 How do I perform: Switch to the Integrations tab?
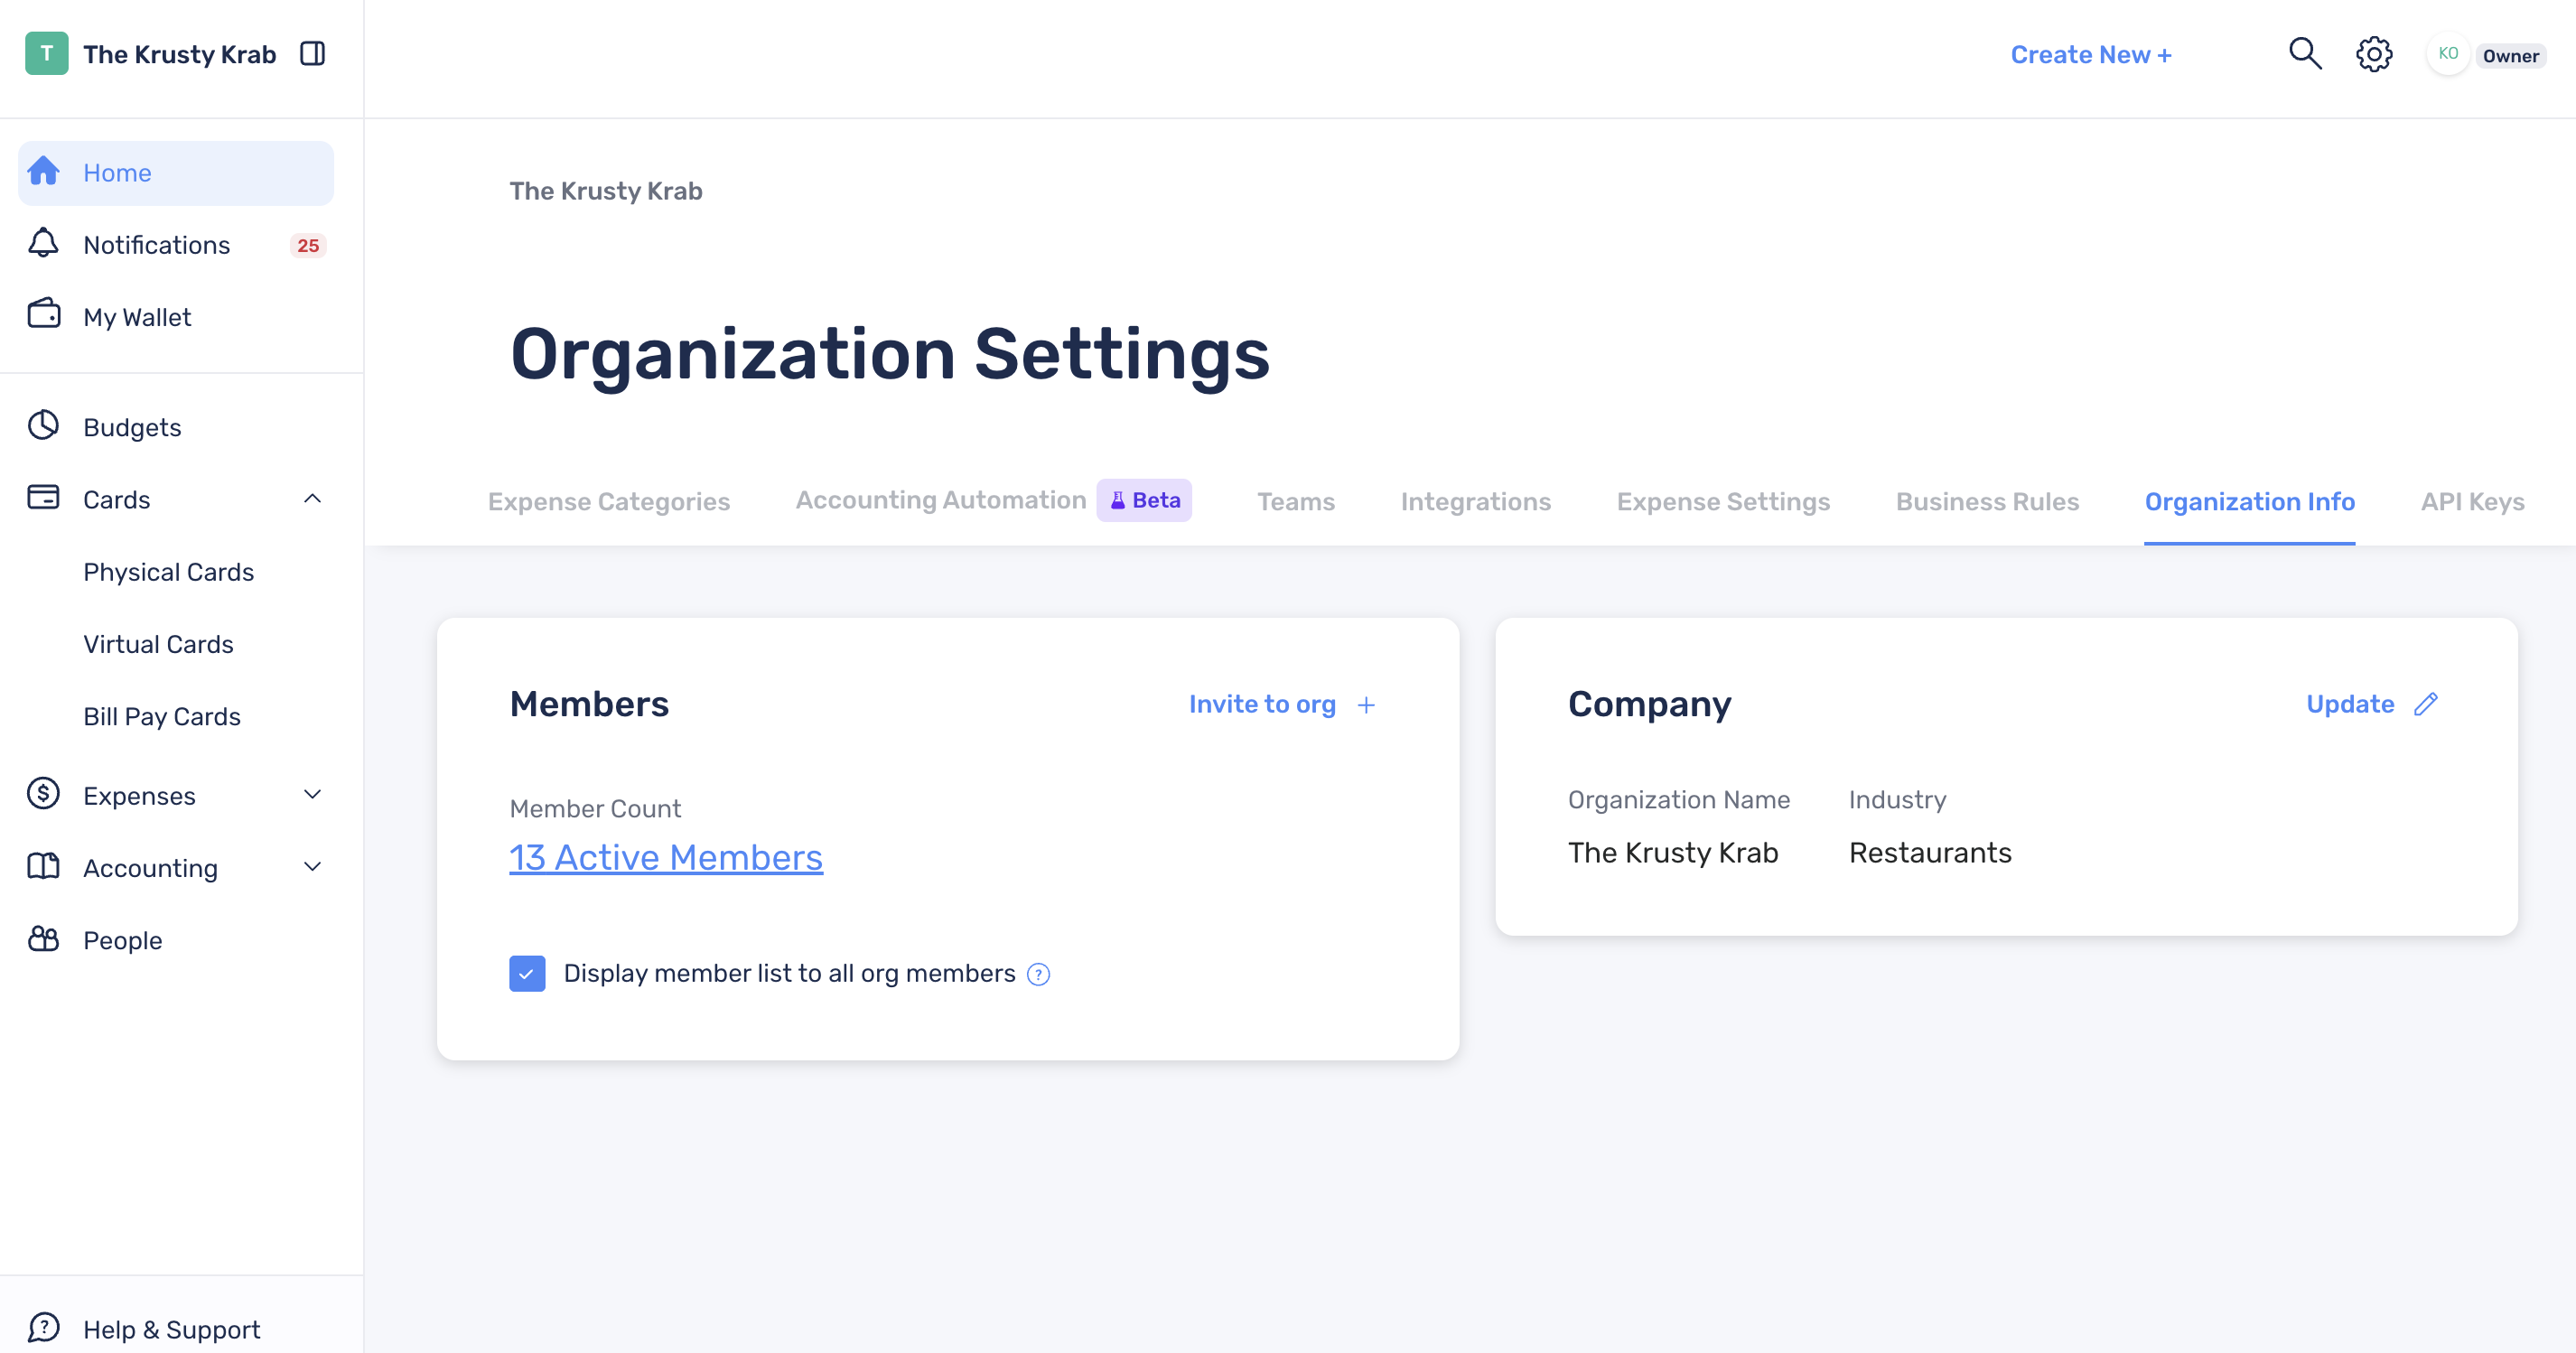pyautogui.click(x=1476, y=501)
